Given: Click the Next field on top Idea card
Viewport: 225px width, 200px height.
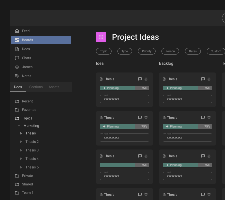Looking at the screenshot, I should click(124, 99).
